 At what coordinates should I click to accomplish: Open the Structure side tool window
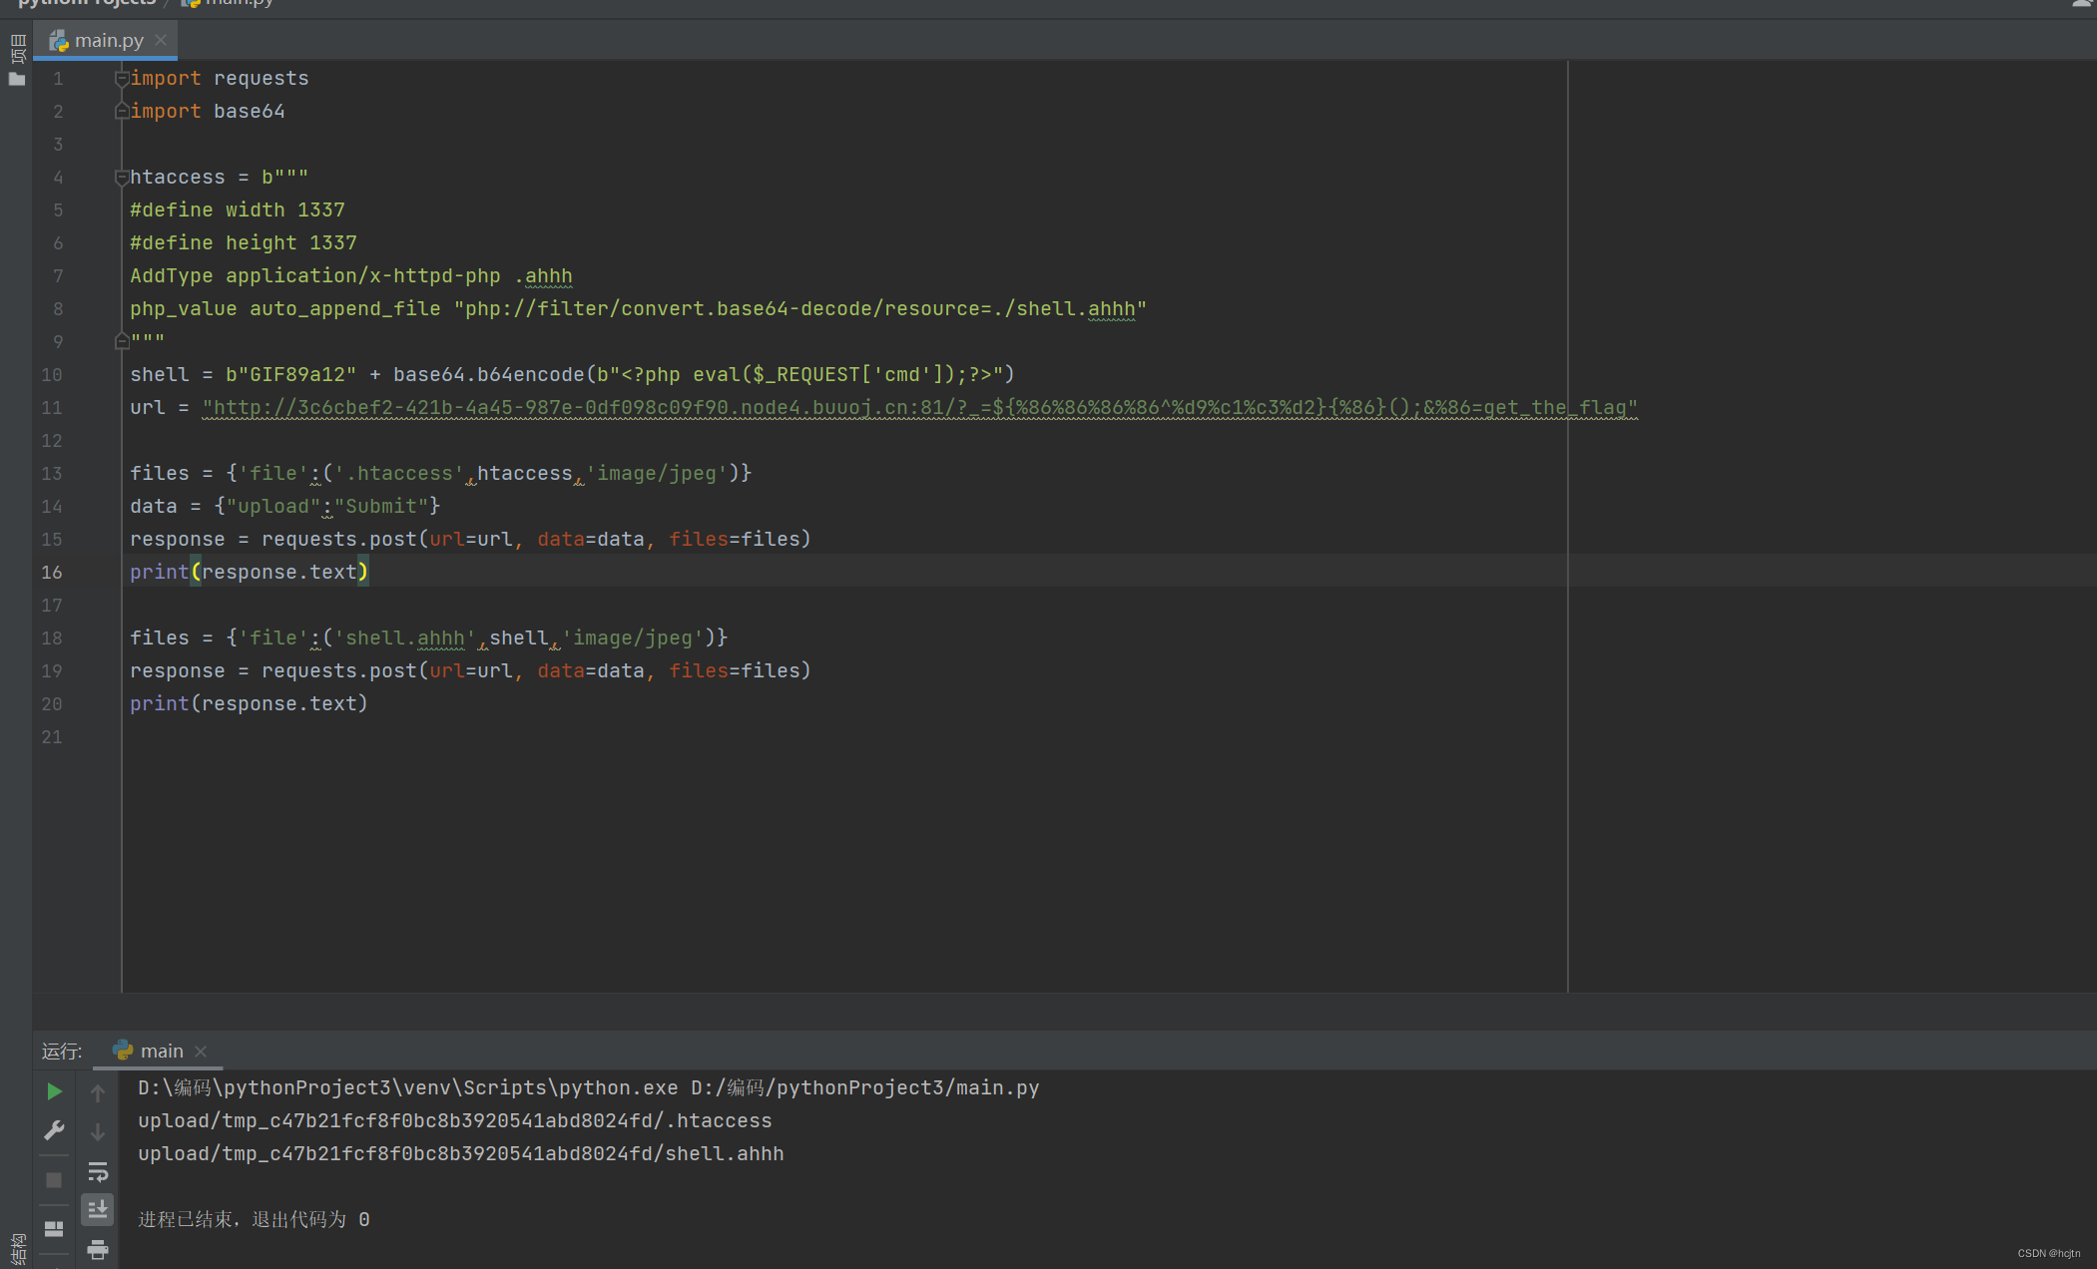(17, 1247)
